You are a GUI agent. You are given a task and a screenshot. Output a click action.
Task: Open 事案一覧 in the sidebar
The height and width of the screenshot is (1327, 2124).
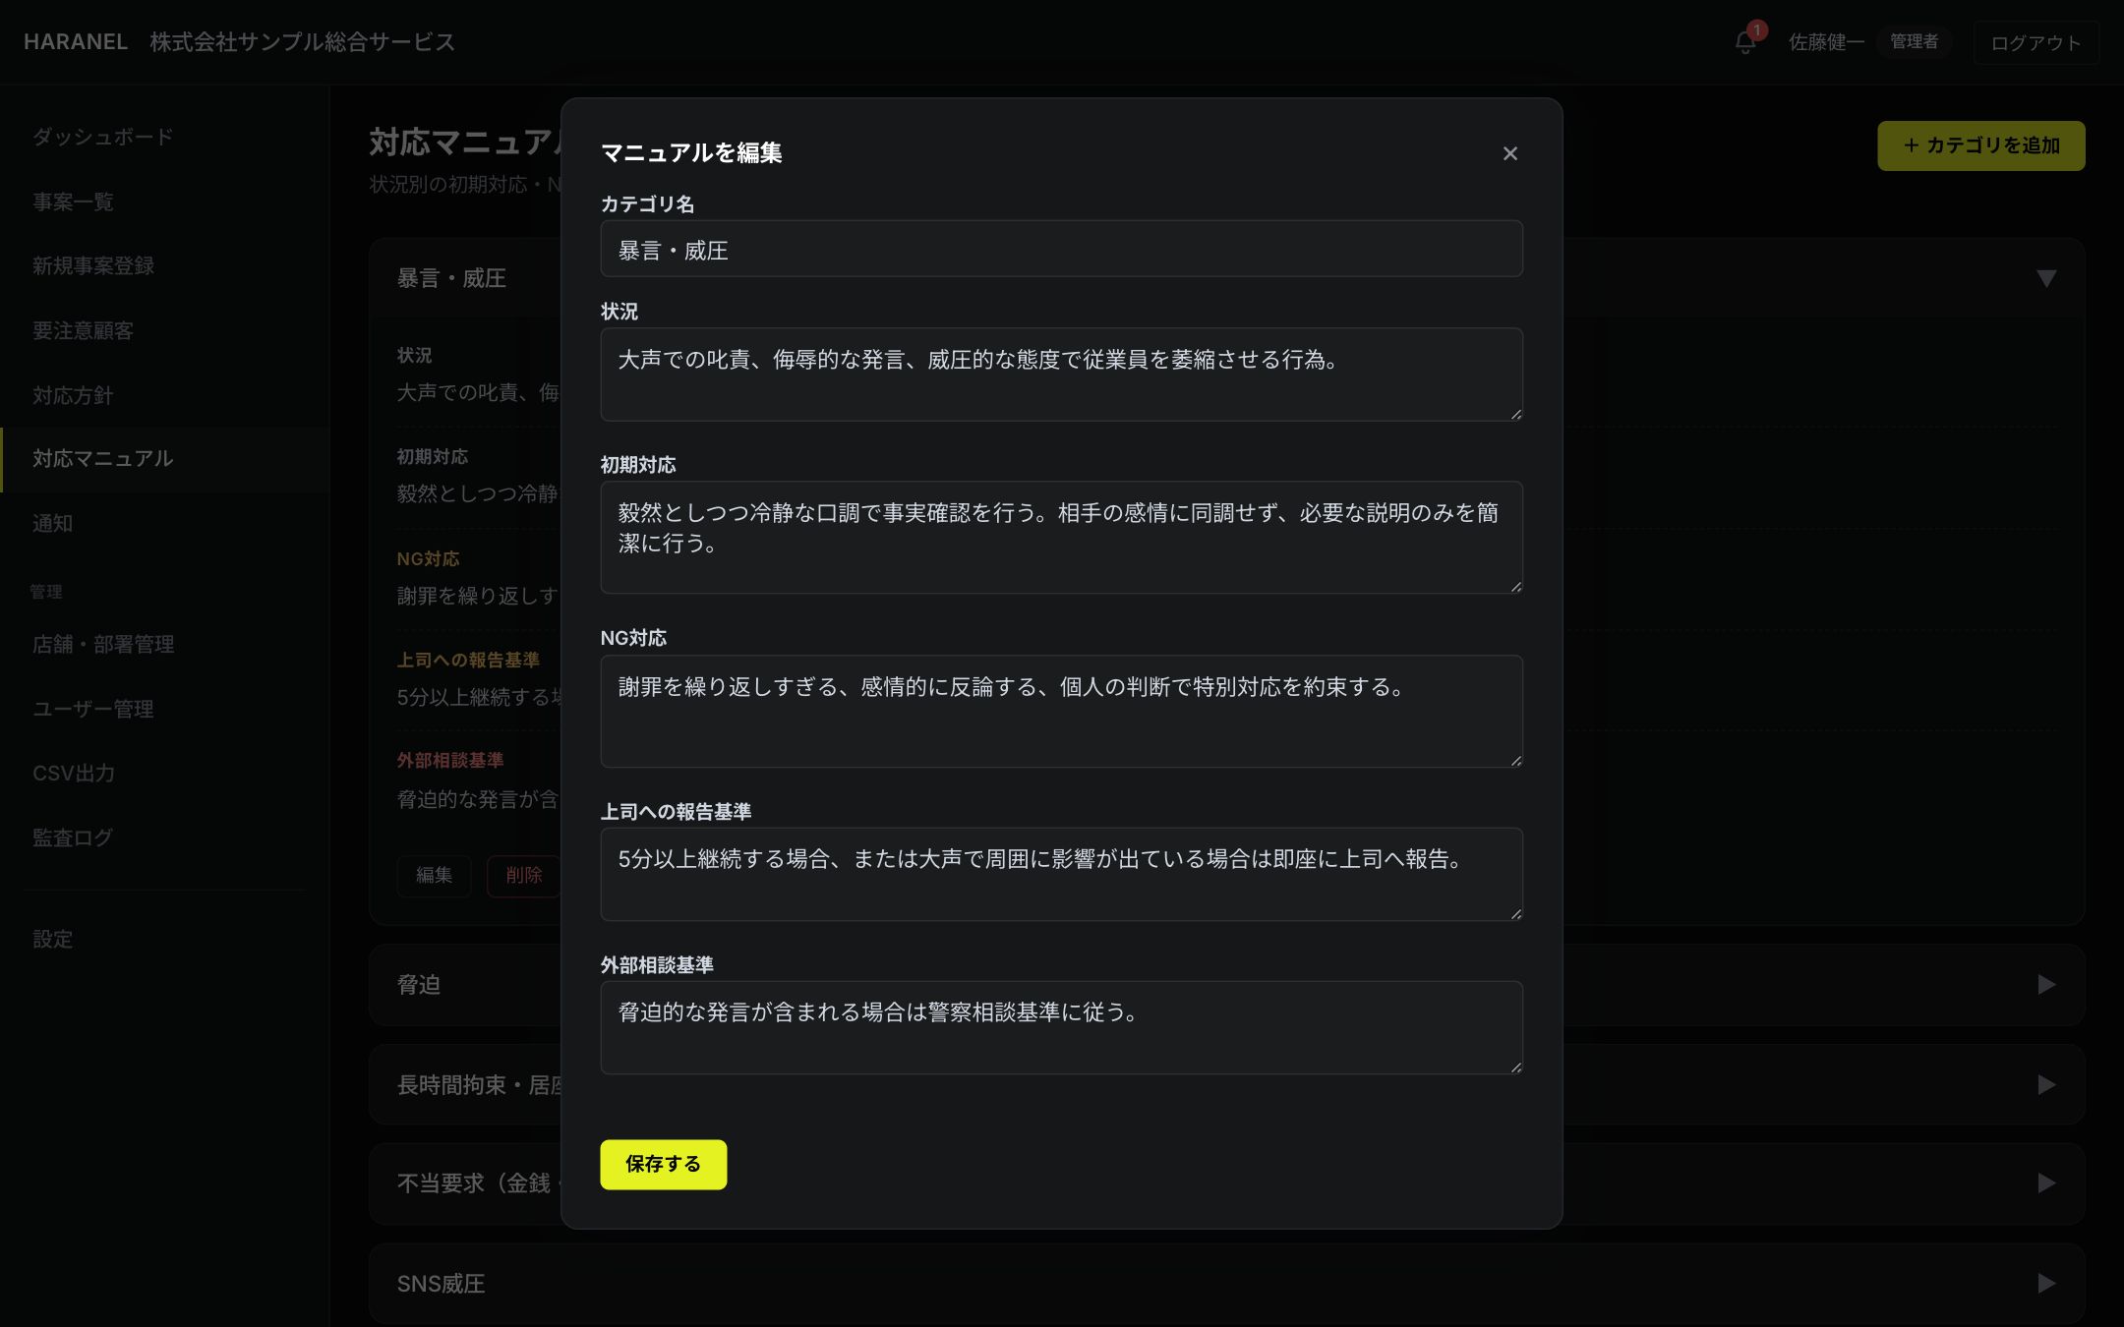pos(164,202)
